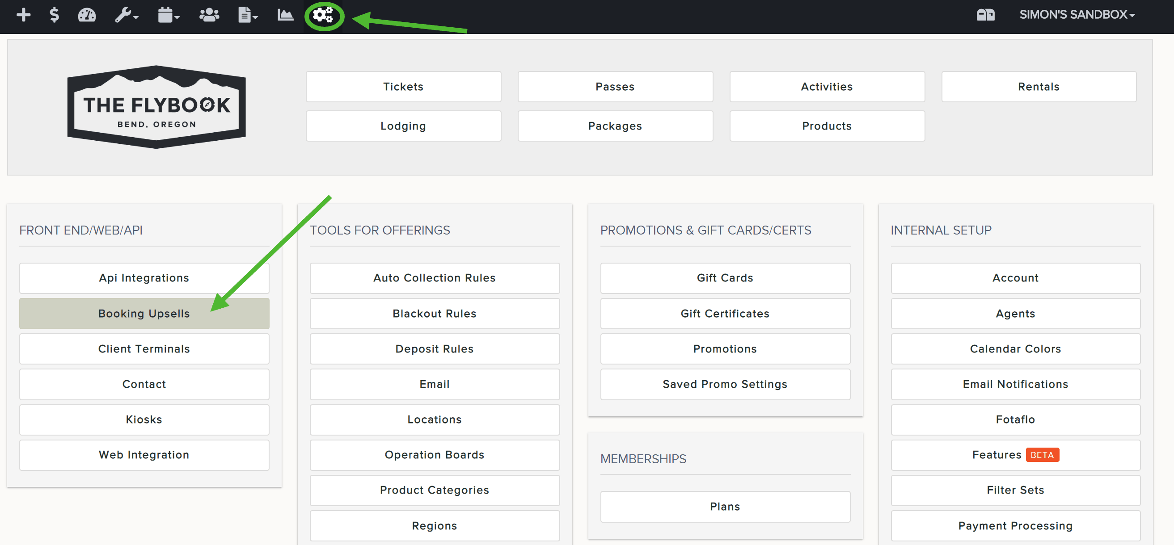Viewport: 1174px width, 545px height.
Task: Open Filter Sets settings
Action: 1015,490
